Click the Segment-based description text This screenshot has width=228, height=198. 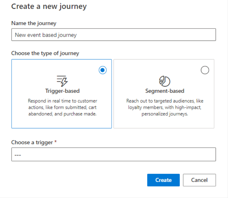[x=165, y=107]
